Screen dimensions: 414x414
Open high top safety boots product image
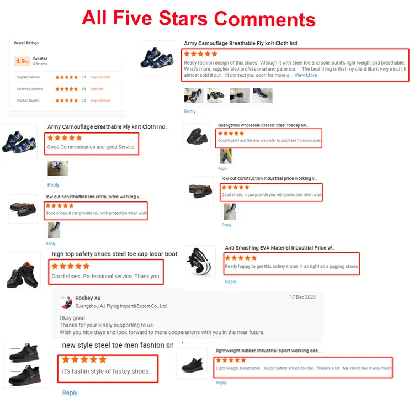coord(24,270)
